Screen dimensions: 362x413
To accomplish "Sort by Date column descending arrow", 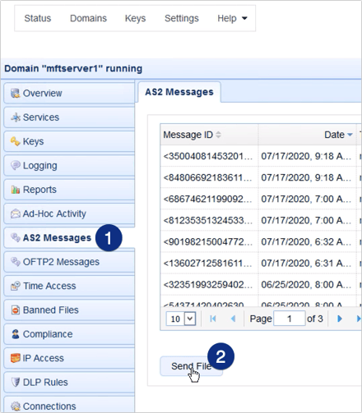I will coord(350,135).
